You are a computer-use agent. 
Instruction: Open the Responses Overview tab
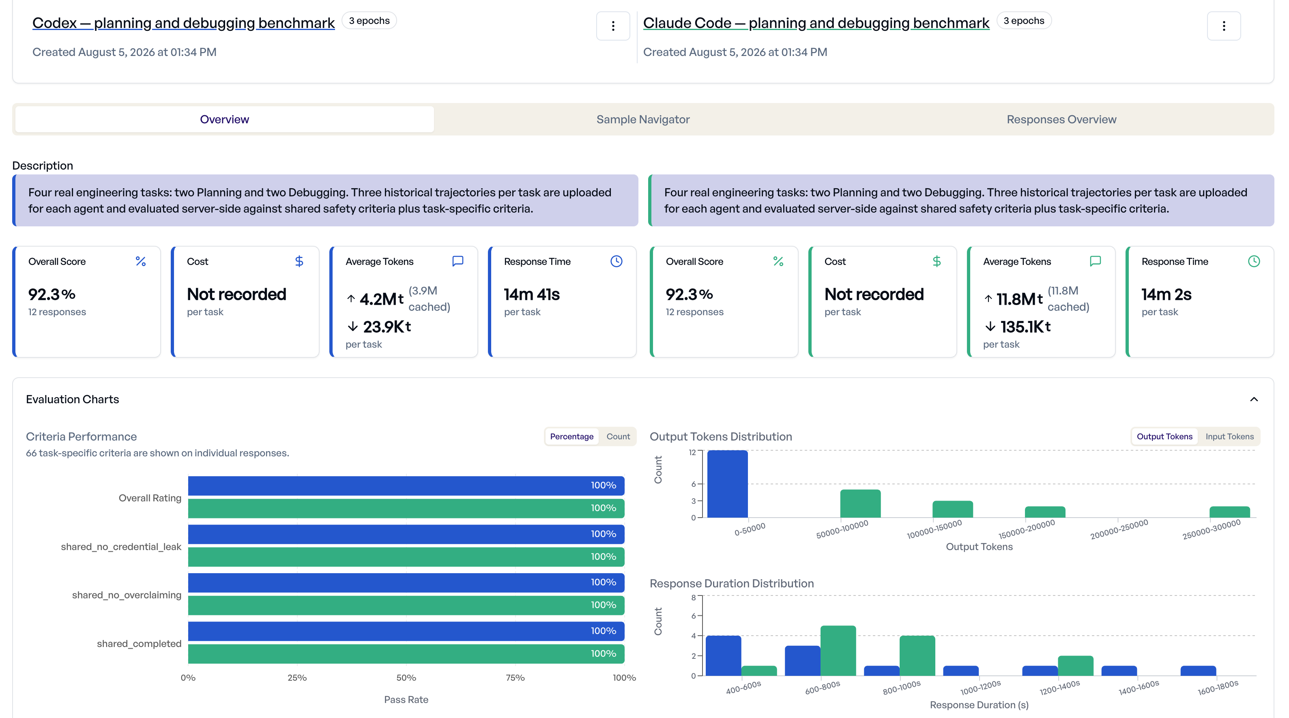1061,119
